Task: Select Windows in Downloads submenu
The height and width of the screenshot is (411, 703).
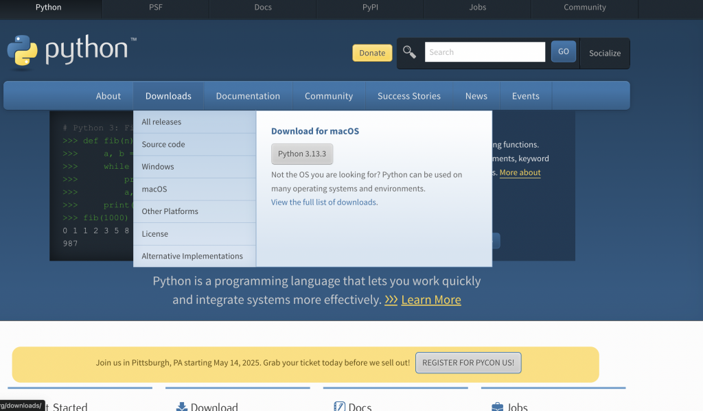Action: [x=194, y=167]
